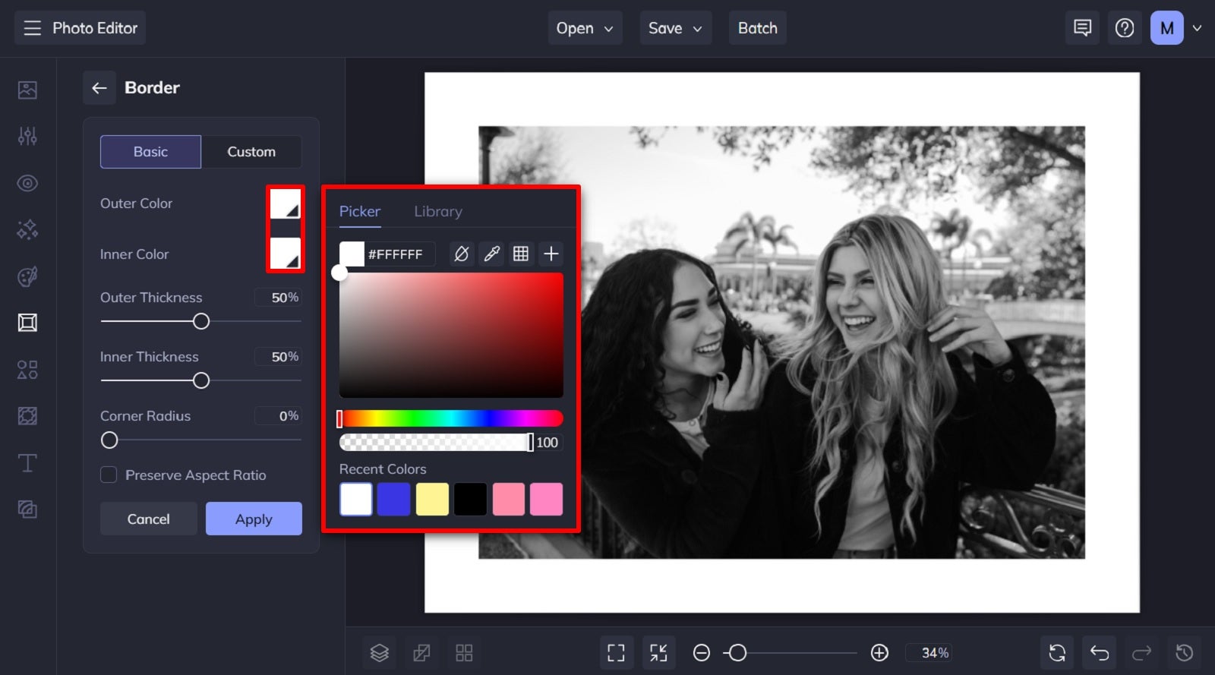Open the Inner Color swatch
This screenshot has width=1215, height=675.
[286, 254]
